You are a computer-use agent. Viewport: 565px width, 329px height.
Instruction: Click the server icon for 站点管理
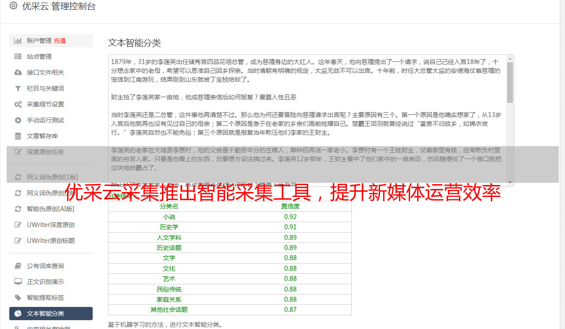(18, 57)
